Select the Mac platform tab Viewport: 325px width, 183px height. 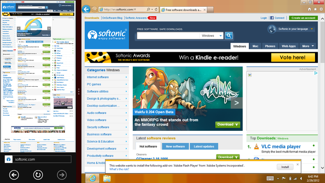tap(255, 46)
